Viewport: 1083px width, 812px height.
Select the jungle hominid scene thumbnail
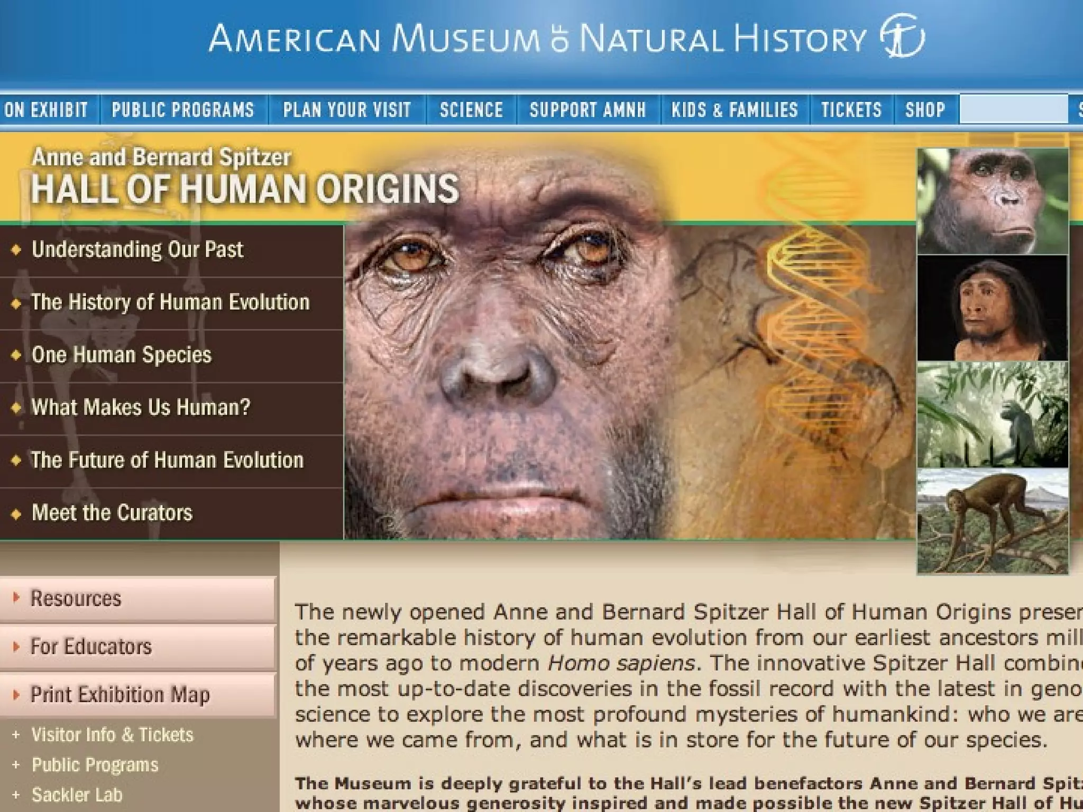tap(993, 415)
